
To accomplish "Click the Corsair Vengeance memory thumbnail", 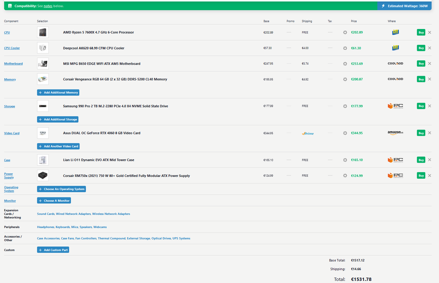I will tap(43, 79).
